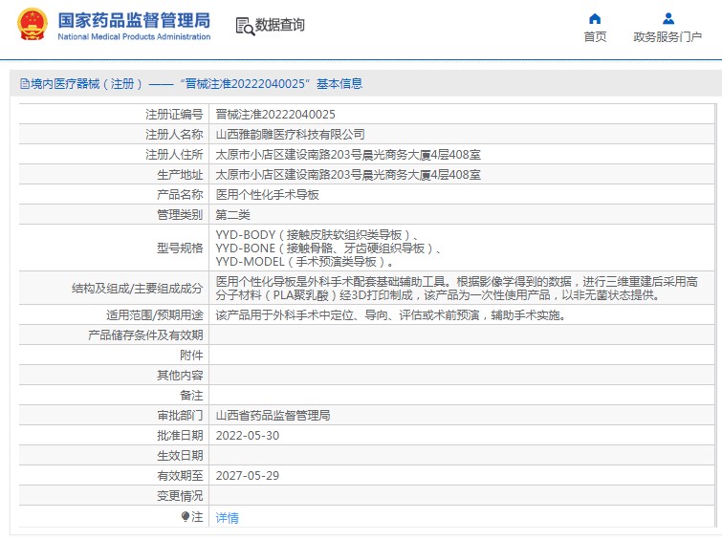This screenshot has width=722, height=540.
Task: Click the 政务服务门户 user icon
Action: (668, 19)
